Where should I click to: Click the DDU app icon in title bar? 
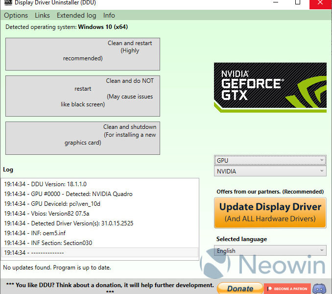[x=8, y=2]
